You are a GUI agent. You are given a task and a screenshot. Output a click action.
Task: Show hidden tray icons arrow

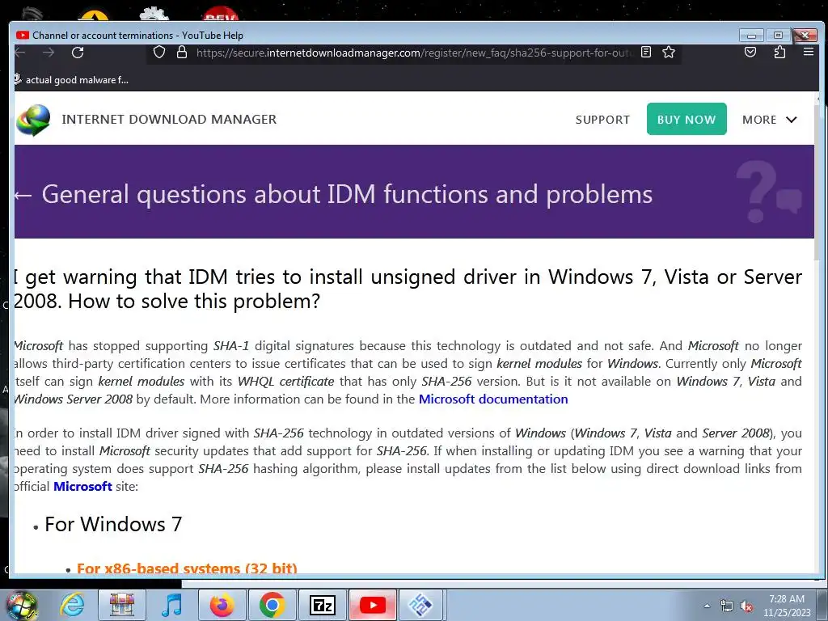[x=707, y=606]
